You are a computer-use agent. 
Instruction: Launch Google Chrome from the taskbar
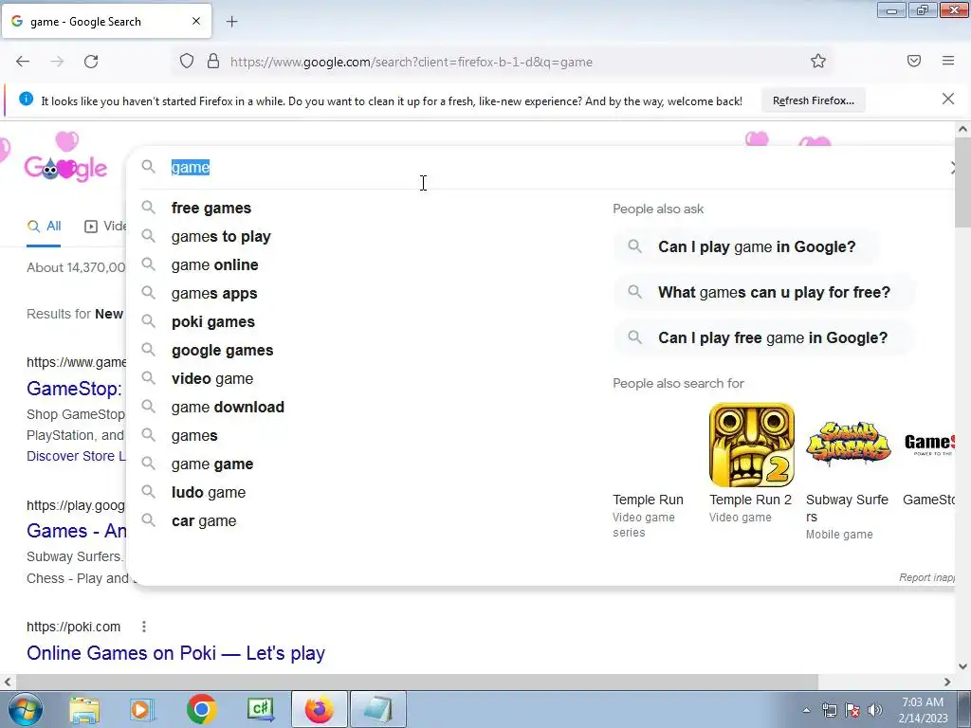coord(201,709)
